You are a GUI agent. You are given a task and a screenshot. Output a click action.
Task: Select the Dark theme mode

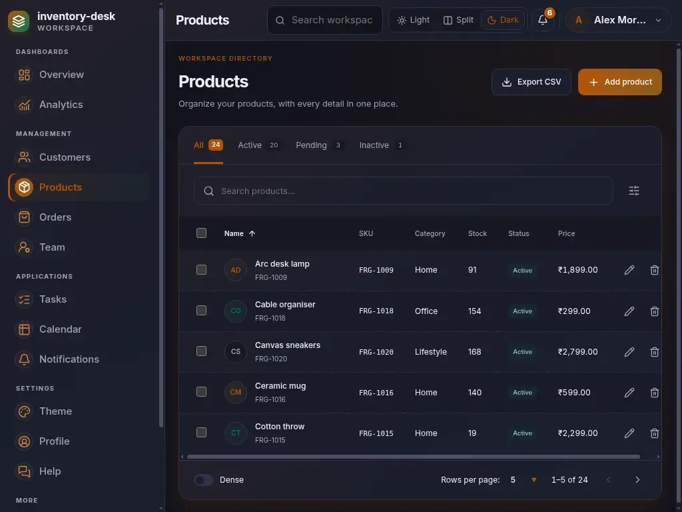503,20
